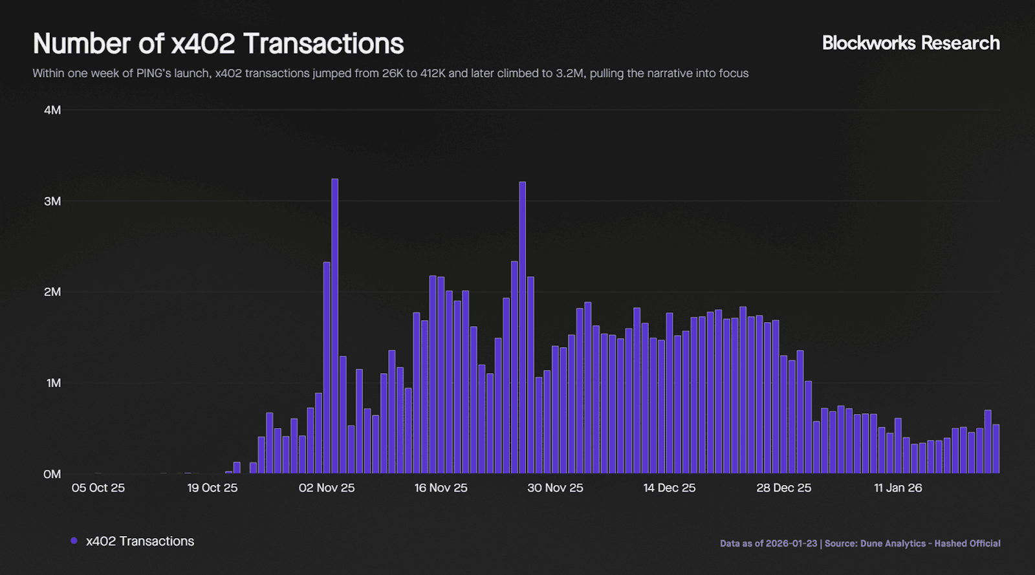Select the 05 Oct 25 date label
This screenshot has height=575, width=1035.
pyautogui.click(x=98, y=488)
